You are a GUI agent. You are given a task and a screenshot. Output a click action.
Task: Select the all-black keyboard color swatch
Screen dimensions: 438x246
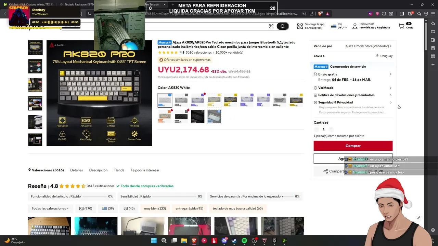197,117
